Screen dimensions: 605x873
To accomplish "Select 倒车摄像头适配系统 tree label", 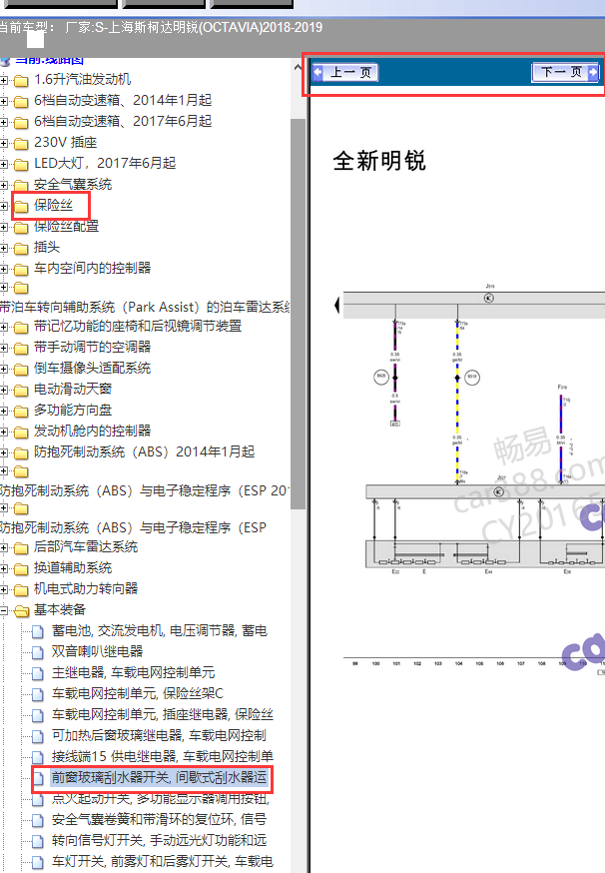I will [93, 368].
